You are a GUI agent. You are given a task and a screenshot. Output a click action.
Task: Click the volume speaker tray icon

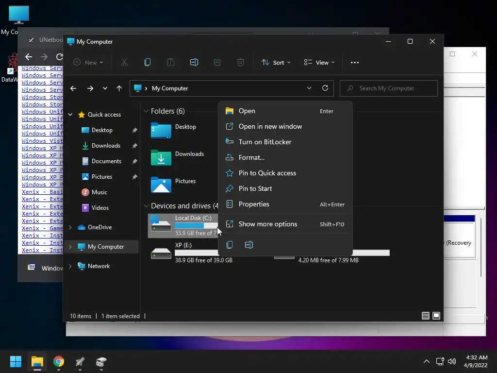tap(452, 361)
